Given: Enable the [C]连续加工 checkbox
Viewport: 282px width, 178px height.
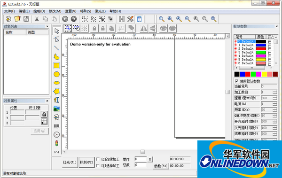Looking at the screenshot, I should (98, 159).
